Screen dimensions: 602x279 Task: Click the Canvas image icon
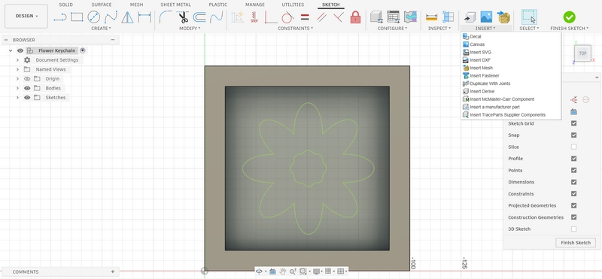click(x=486, y=17)
